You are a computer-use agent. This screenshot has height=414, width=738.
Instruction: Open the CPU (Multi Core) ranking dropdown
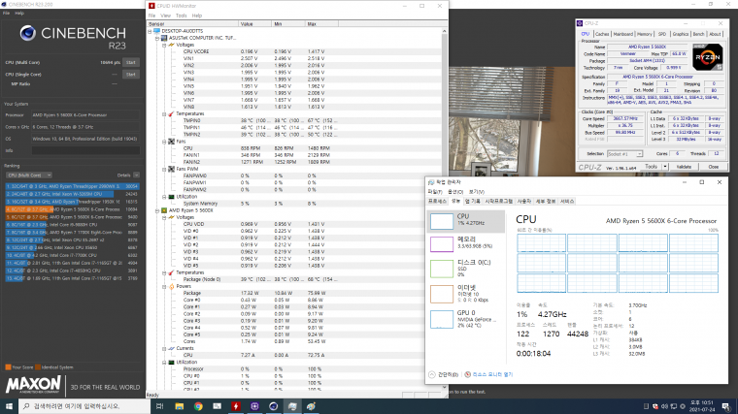click(x=29, y=175)
